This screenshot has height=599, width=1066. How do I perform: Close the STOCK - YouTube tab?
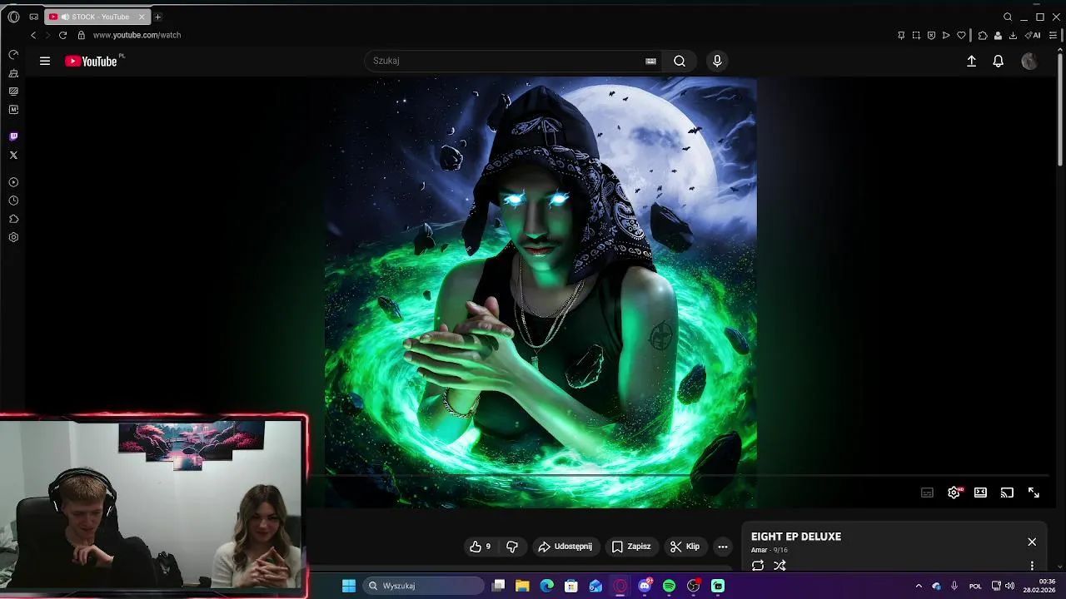point(142,17)
